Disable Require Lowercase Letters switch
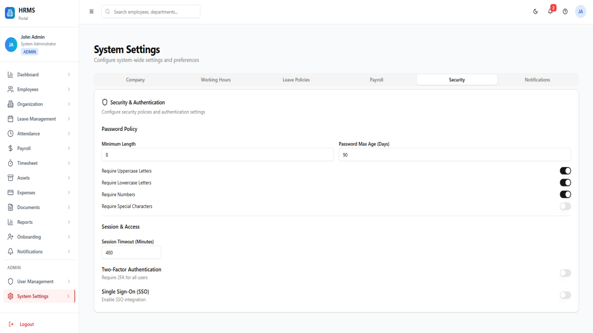 click(565, 183)
